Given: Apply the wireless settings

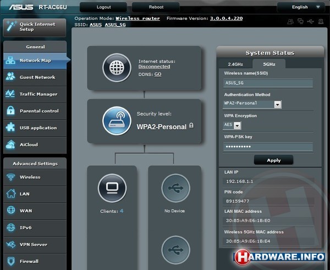Looking at the screenshot, I should [x=273, y=161].
